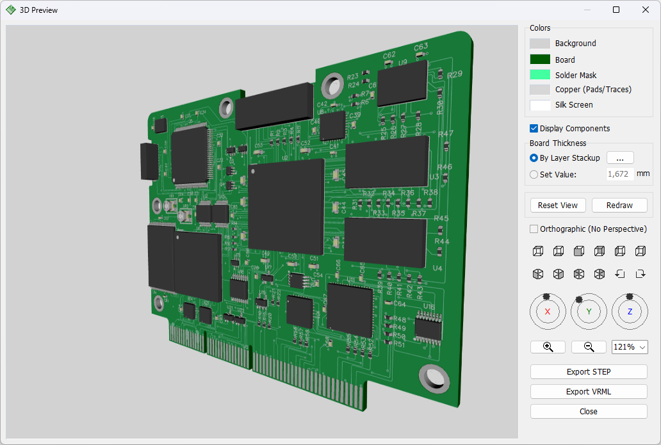Screen dimensions: 661x445
Task: Choose isometric view with shaded upper-right face
Action: [x=600, y=274]
